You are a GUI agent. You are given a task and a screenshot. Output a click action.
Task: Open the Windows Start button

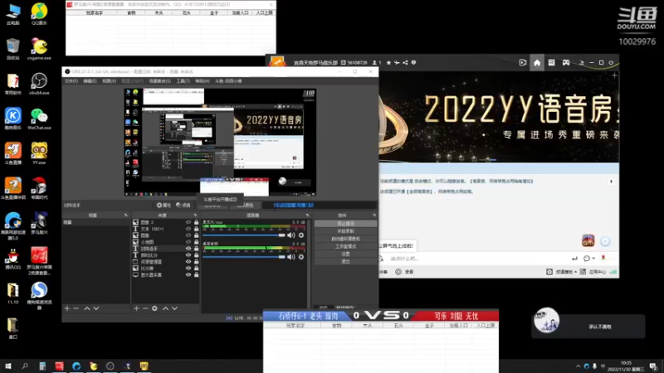(x=8, y=366)
